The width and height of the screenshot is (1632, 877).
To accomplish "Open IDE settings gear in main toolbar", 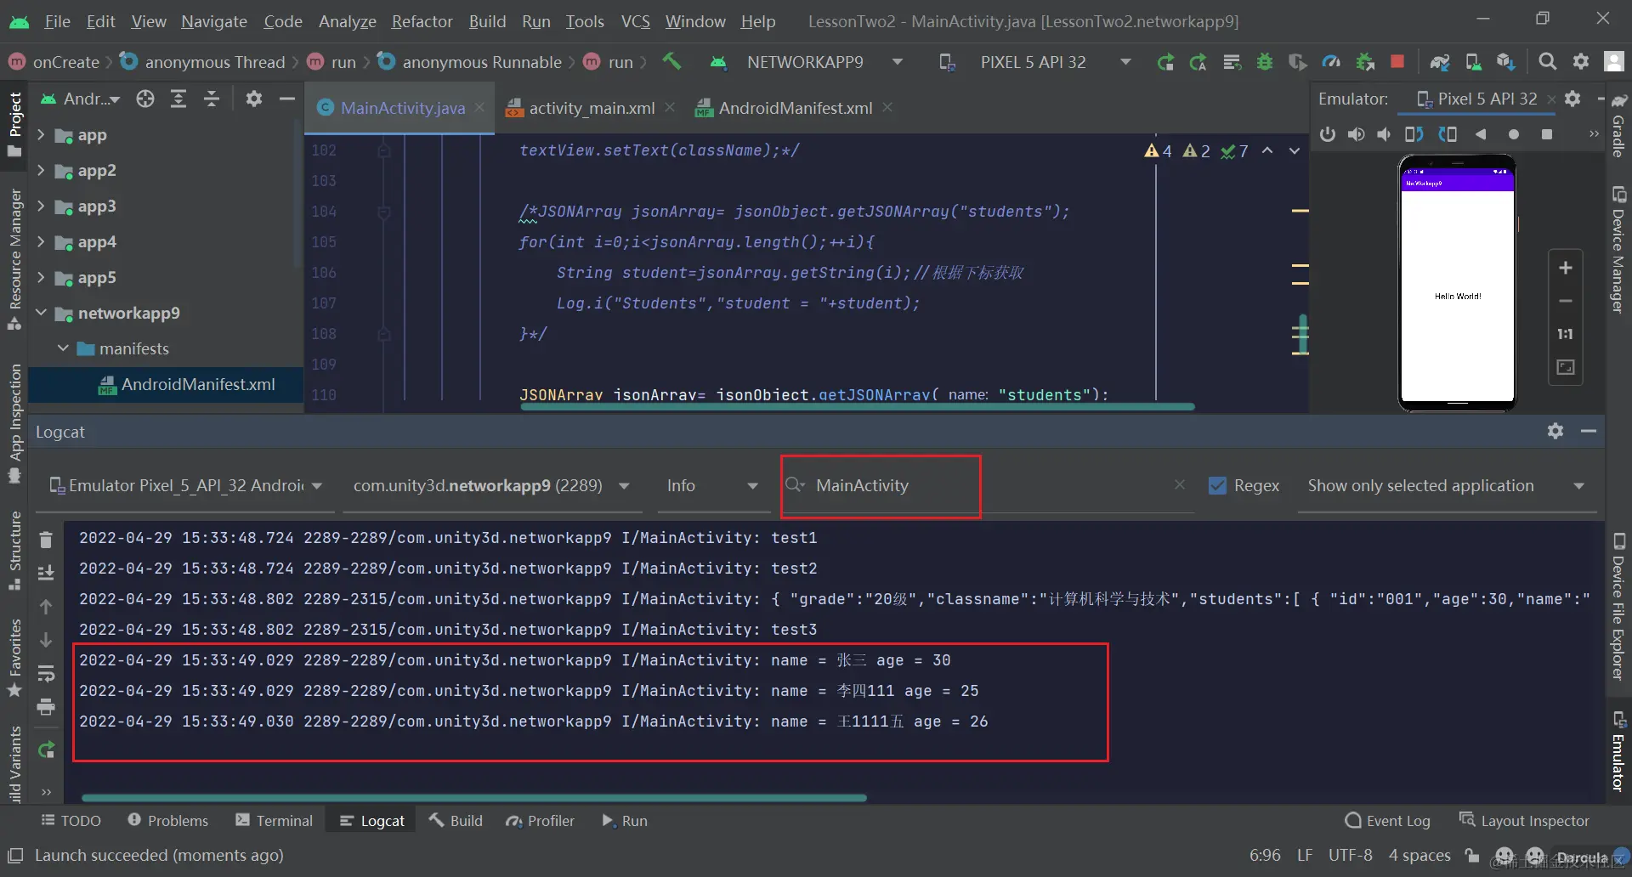I will pyautogui.click(x=1581, y=61).
